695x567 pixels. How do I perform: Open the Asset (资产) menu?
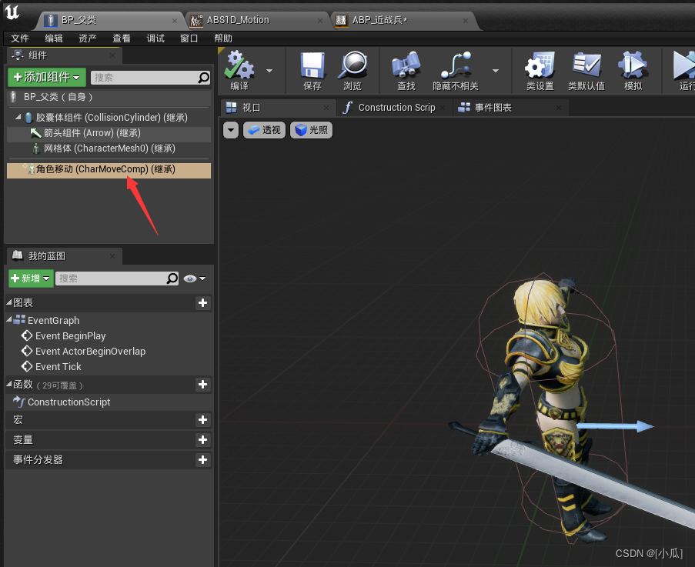coord(87,38)
